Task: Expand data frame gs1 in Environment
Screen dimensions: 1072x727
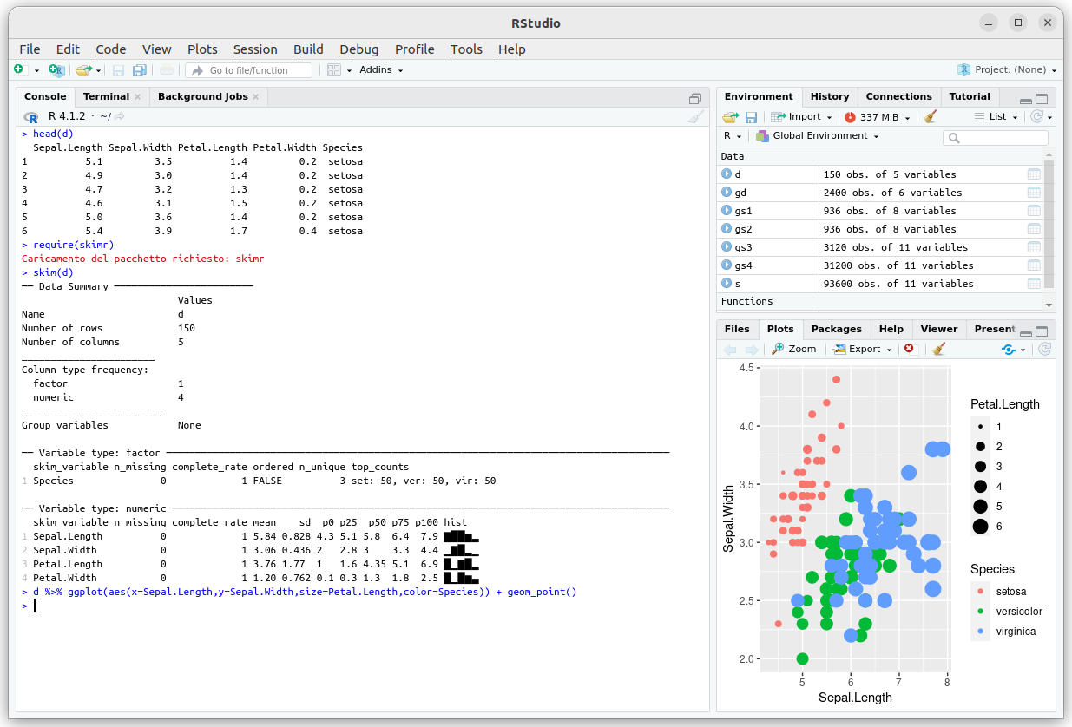Action: point(727,211)
